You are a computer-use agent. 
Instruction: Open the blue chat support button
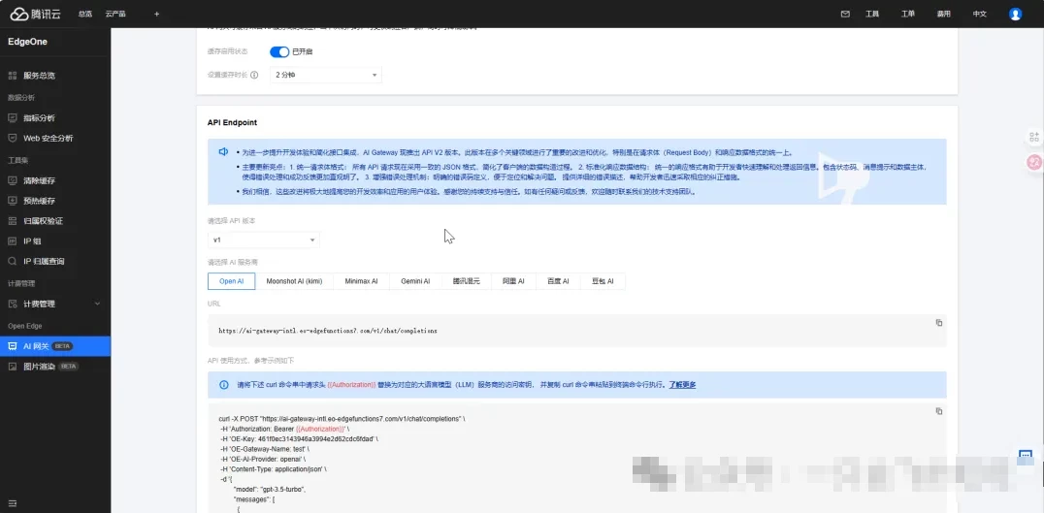click(1026, 457)
